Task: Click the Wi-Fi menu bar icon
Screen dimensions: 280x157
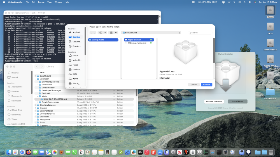Action: [229, 2]
